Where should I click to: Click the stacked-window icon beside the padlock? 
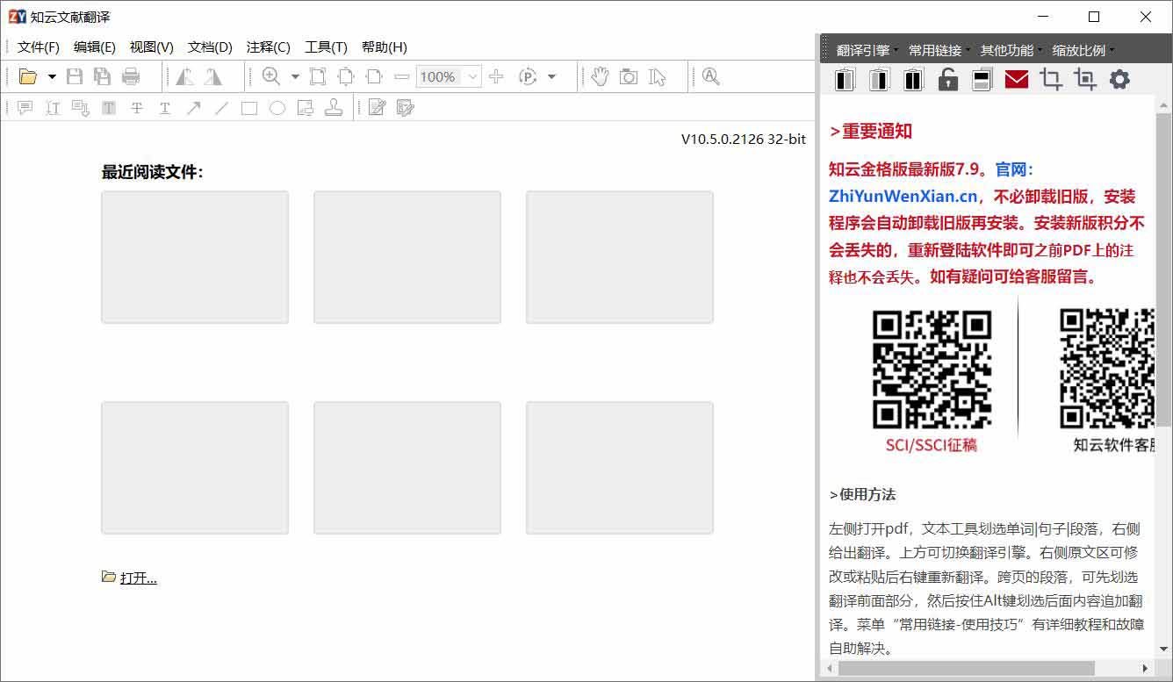(982, 80)
